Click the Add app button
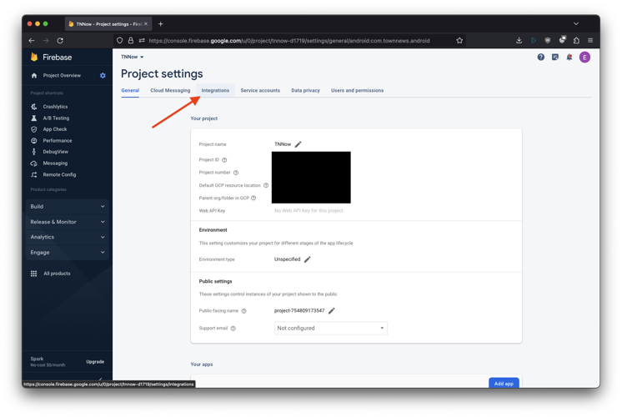The height and width of the screenshot is (417, 622). click(x=504, y=384)
